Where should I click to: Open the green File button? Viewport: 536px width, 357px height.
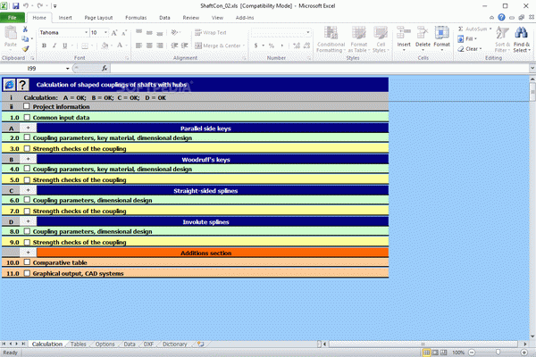[x=13, y=17]
